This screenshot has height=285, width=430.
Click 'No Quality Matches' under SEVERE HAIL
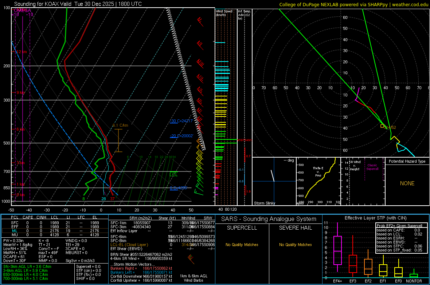pos(295,245)
